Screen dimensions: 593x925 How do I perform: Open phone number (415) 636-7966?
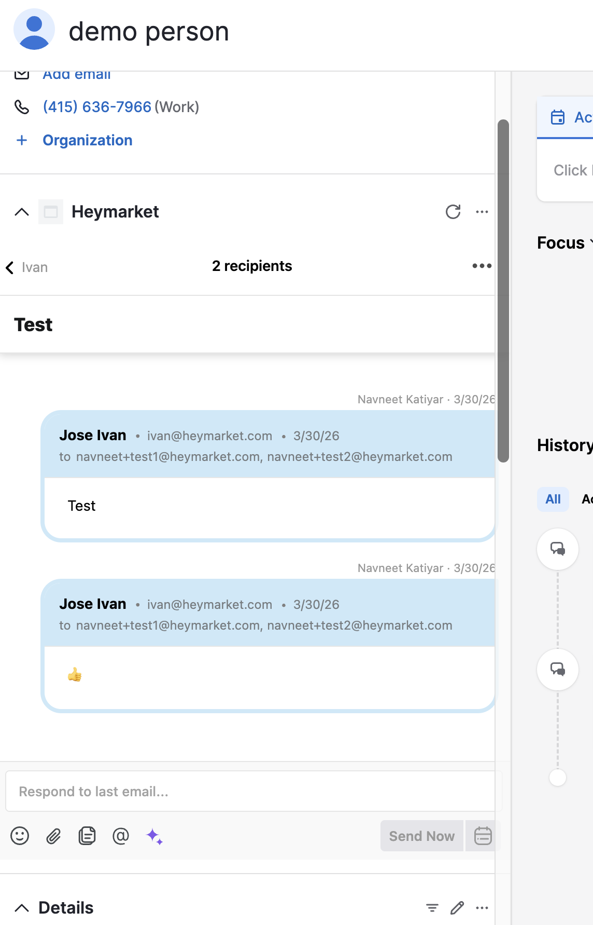point(97,107)
